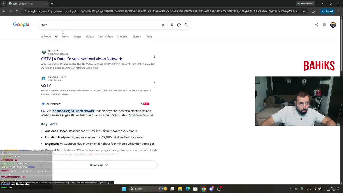Click the taskbar microphone tray icon
Image resolution: width=343 pixels, height=193 pixels.
point(302,189)
